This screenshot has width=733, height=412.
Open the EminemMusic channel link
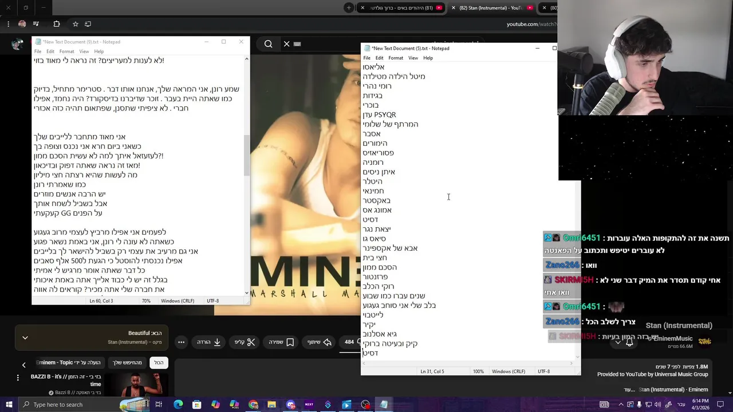tap(673, 339)
